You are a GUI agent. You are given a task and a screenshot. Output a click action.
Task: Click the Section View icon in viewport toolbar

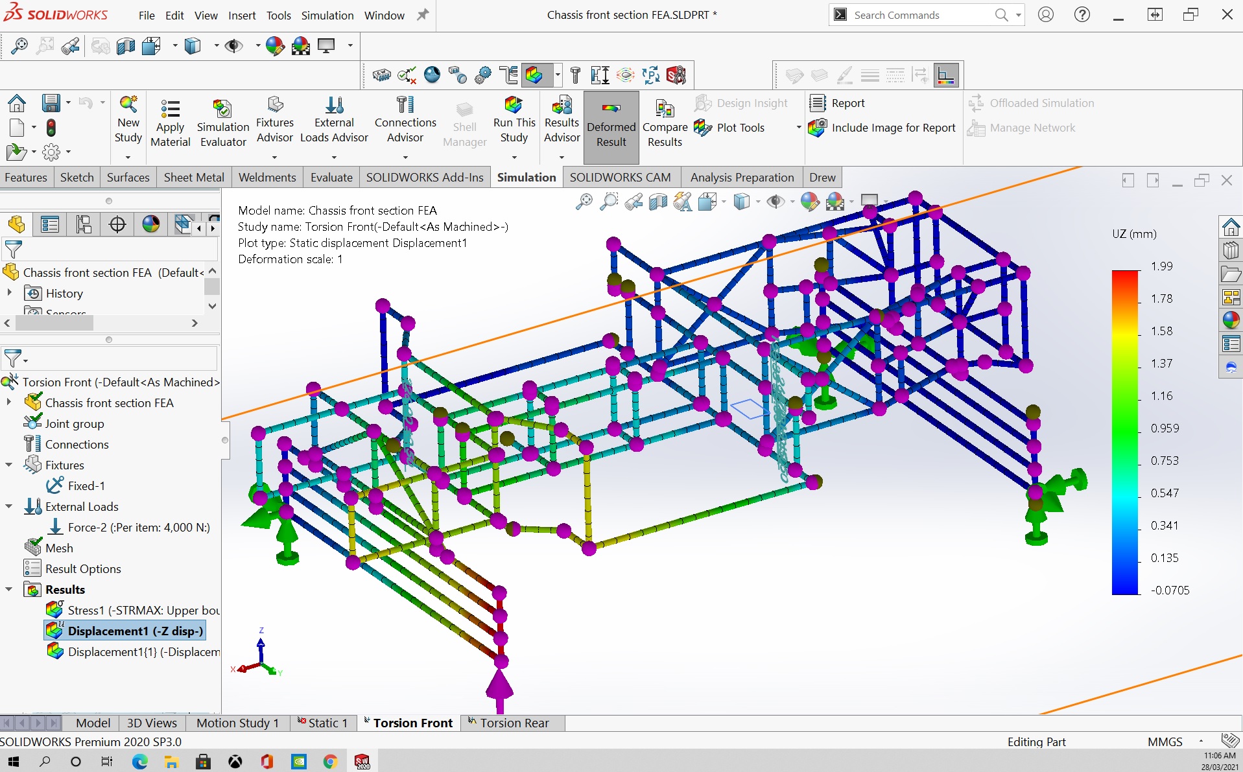pyautogui.click(x=658, y=202)
